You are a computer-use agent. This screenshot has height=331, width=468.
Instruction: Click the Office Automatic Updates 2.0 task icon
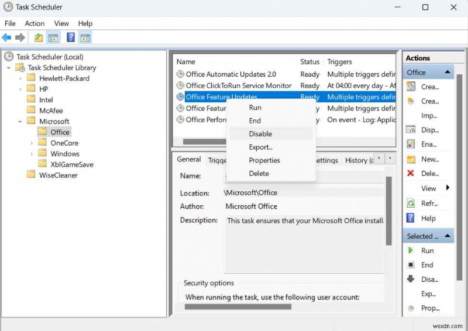180,74
